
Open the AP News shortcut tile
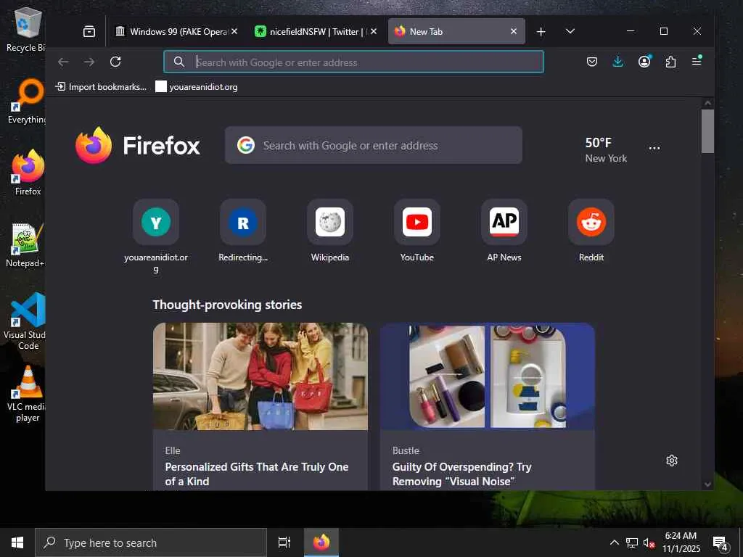(504, 231)
